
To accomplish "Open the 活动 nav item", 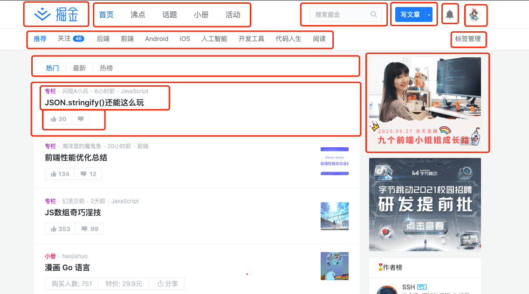I will tap(233, 15).
